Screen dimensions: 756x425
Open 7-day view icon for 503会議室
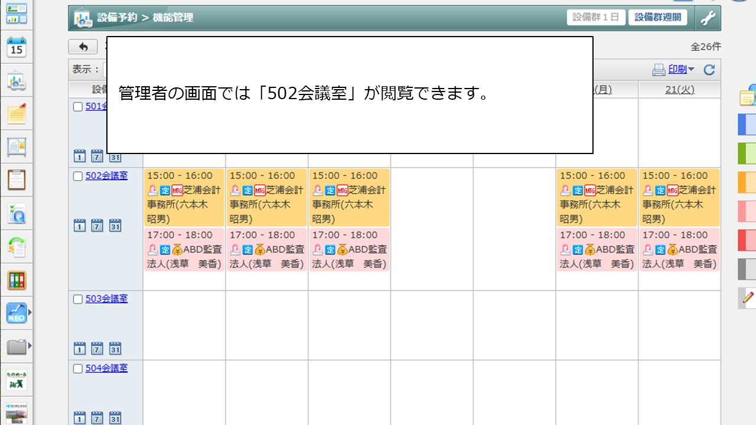pyautogui.click(x=97, y=348)
